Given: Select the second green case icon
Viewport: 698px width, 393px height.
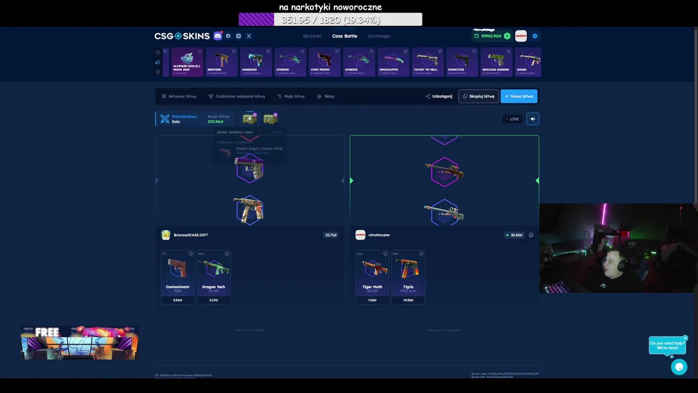Looking at the screenshot, I should tap(270, 119).
